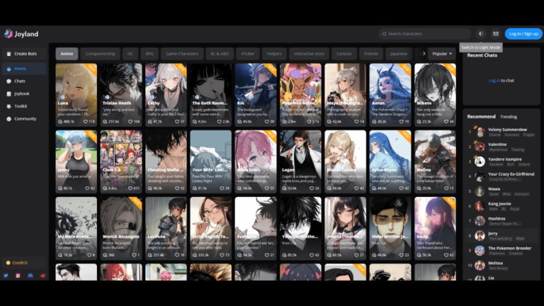
Task: Select the Companionship category tab
Action: coord(100,54)
